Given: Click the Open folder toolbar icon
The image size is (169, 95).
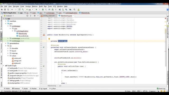Looking at the screenshot, I should (2, 9).
